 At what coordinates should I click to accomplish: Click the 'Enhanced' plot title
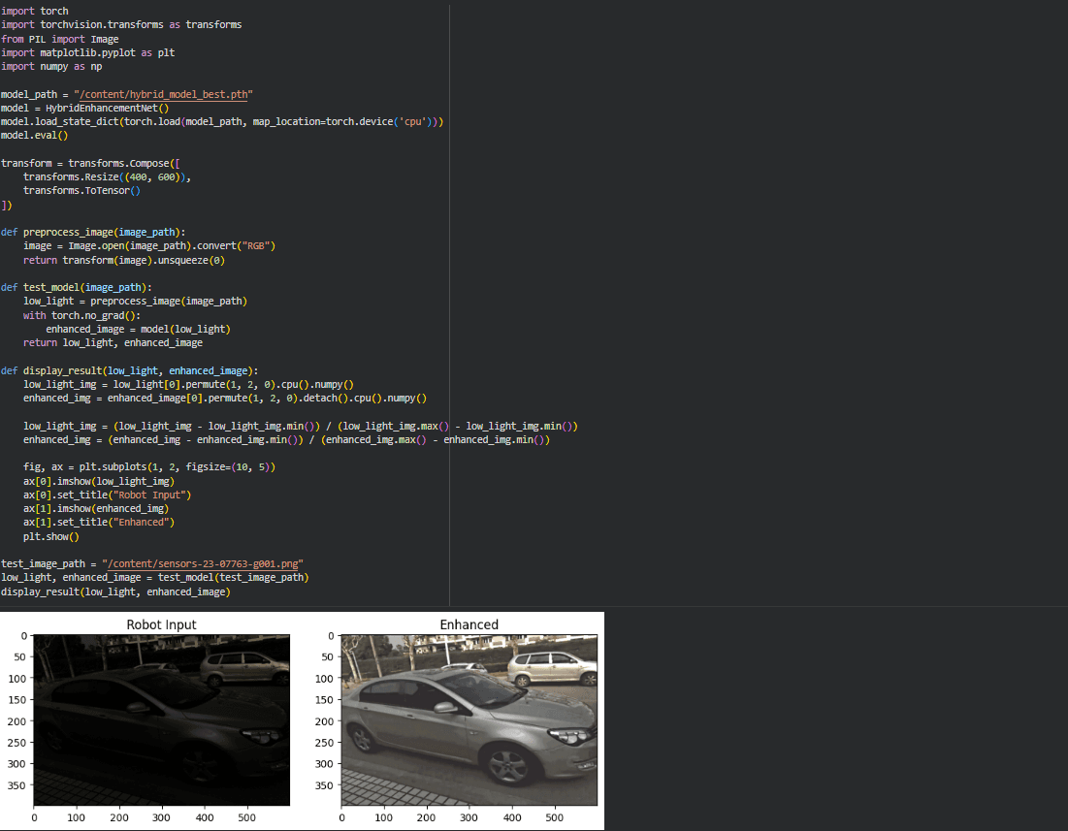469,624
